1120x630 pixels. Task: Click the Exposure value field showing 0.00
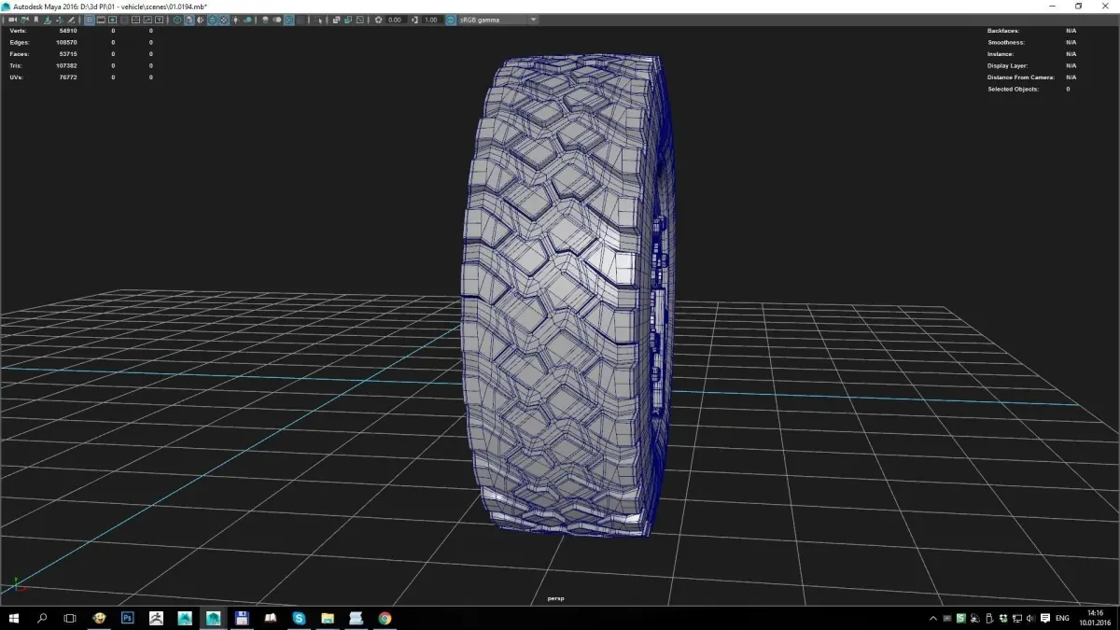click(396, 20)
